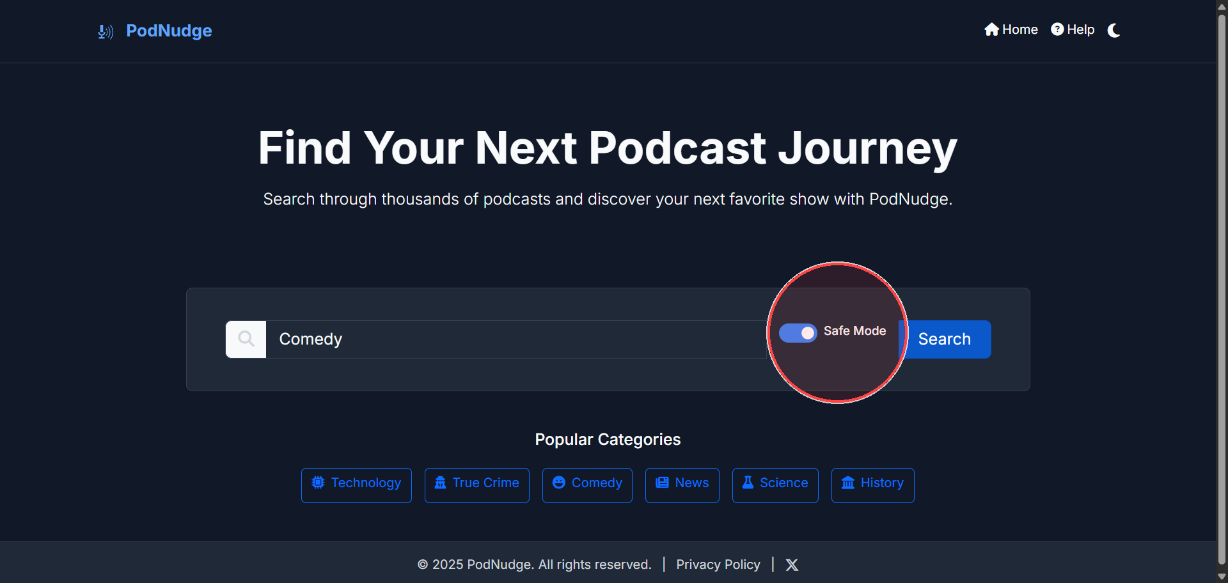Click the magnifying glass search icon
Viewport: 1228px width, 583px height.
coord(246,339)
